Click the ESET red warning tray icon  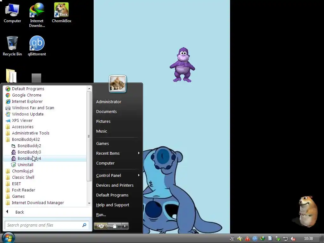tap(247, 239)
